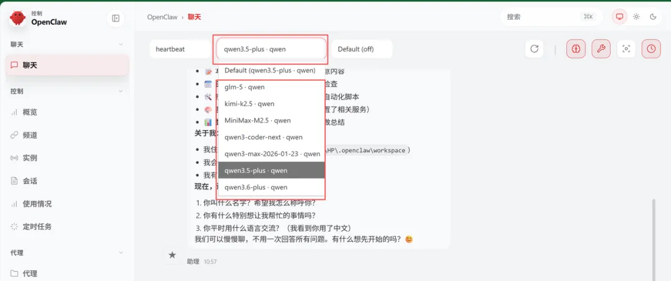
Task: Select qwen3-max-2026-01-23 · qwen option
Action: (x=272, y=154)
